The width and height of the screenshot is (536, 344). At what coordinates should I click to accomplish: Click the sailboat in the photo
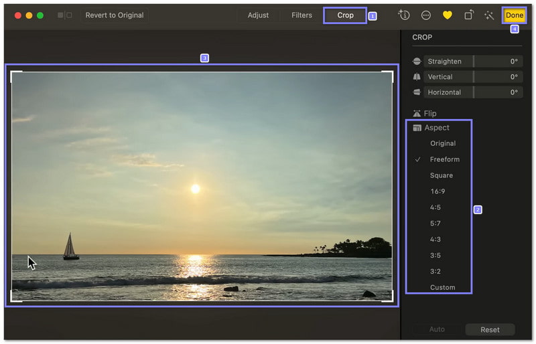(71, 247)
